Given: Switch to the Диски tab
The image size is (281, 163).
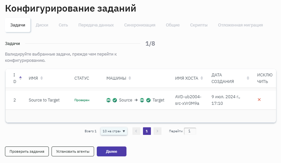Looking at the screenshot, I should tap(42, 25).
